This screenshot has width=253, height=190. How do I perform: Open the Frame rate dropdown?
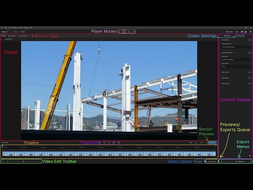236,60
